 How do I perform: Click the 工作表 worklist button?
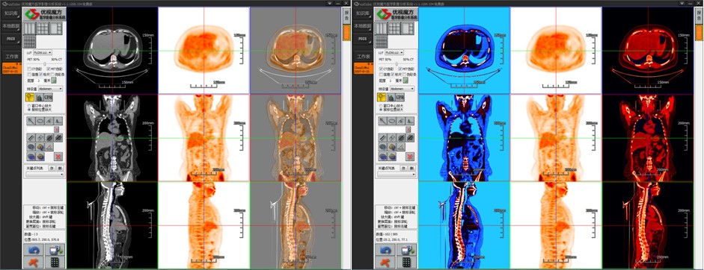[x=11, y=57]
